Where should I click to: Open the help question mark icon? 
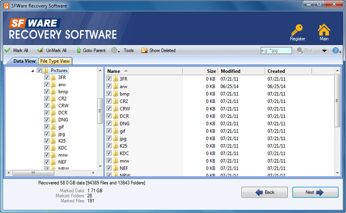click(x=335, y=50)
